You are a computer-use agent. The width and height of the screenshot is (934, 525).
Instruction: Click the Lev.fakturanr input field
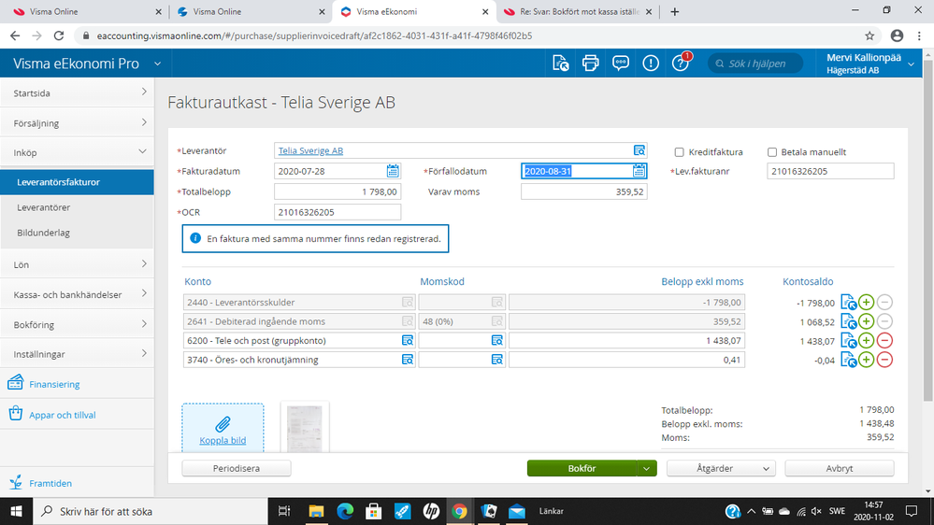click(830, 172)
